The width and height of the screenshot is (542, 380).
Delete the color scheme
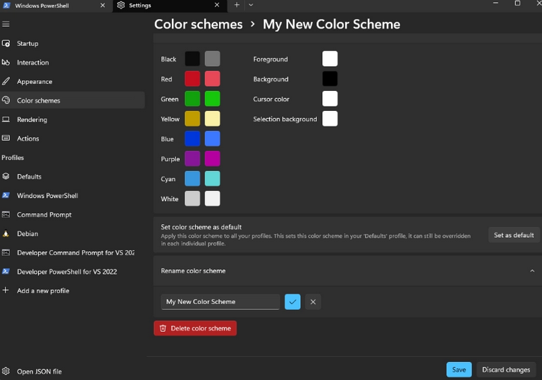tap(195, 328)
